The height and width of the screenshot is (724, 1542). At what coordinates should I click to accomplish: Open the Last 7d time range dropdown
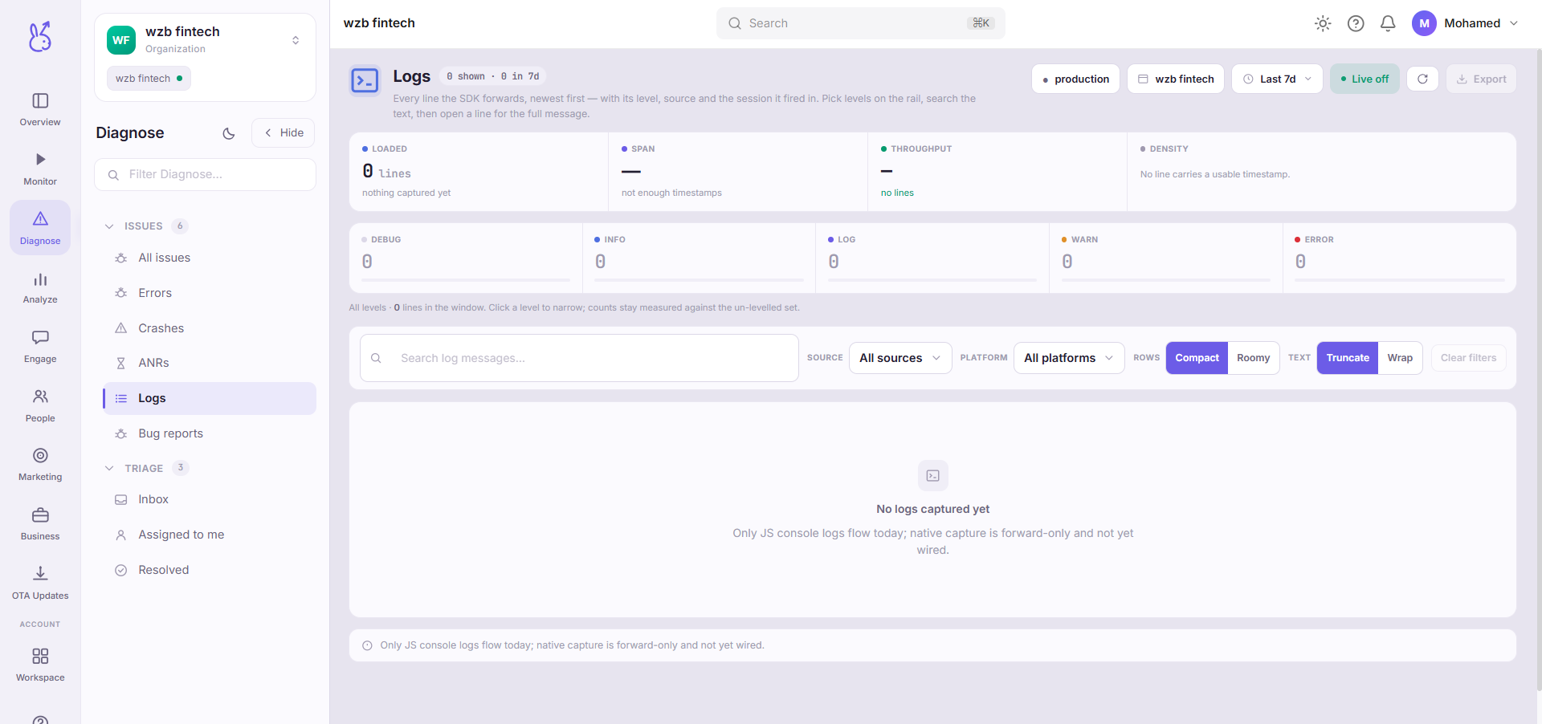[x=1277, y=79]
